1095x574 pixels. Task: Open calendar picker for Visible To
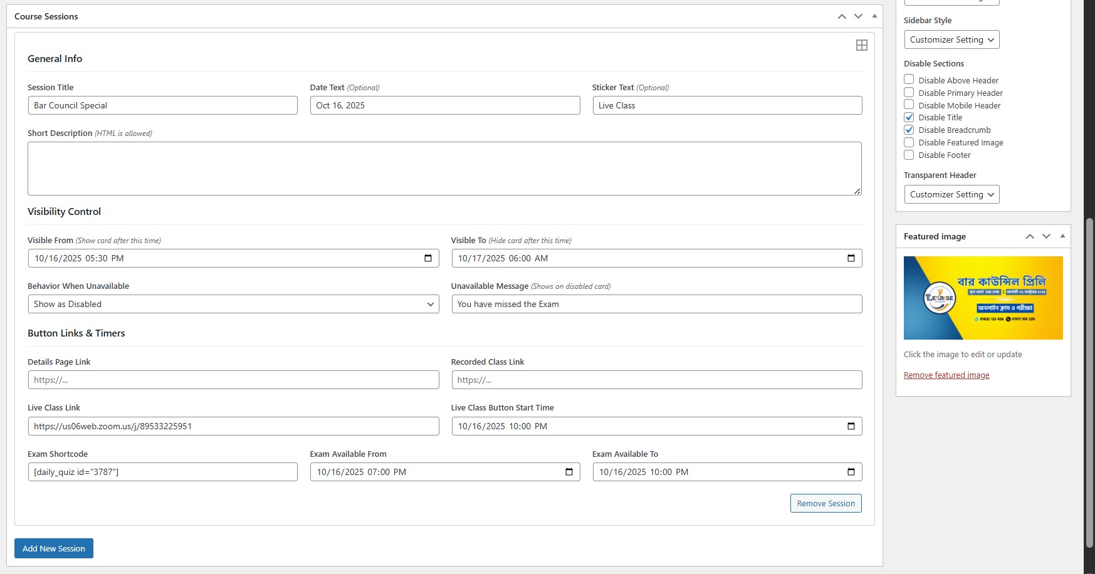pyautogui.click(x=851, y=258)
